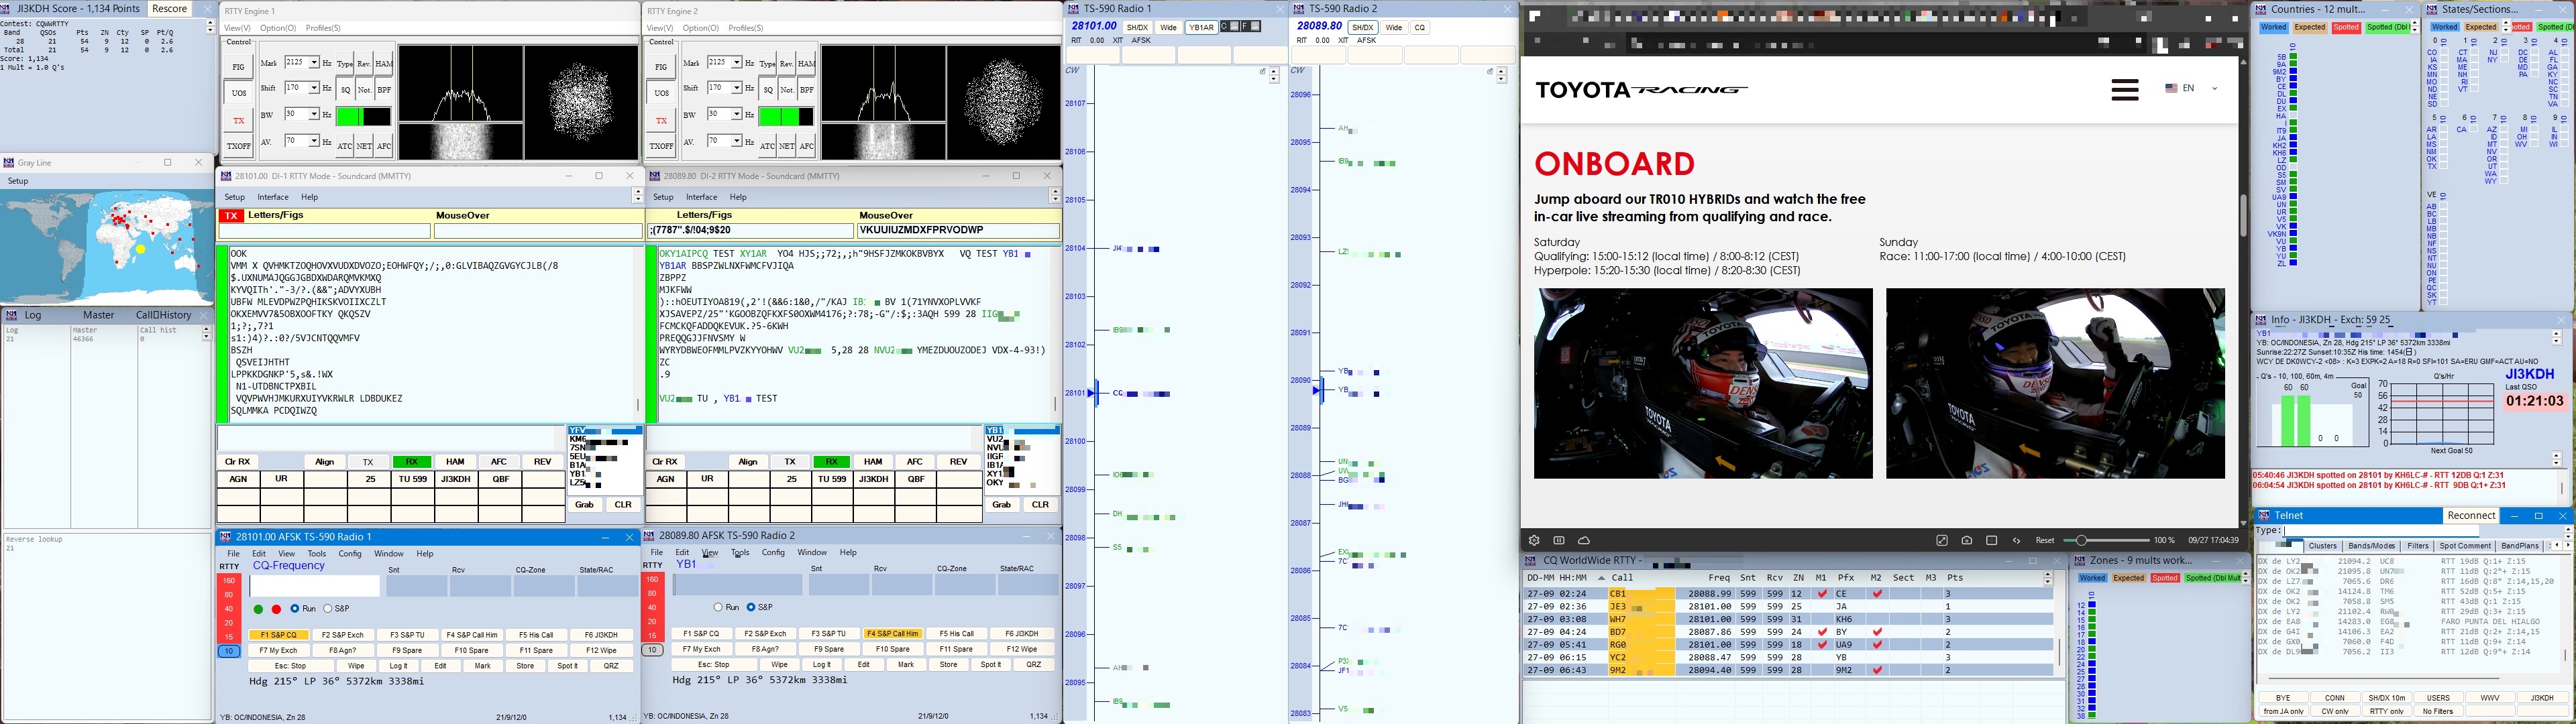Toggle the AFC button in RTTY Engine 1

384,146
